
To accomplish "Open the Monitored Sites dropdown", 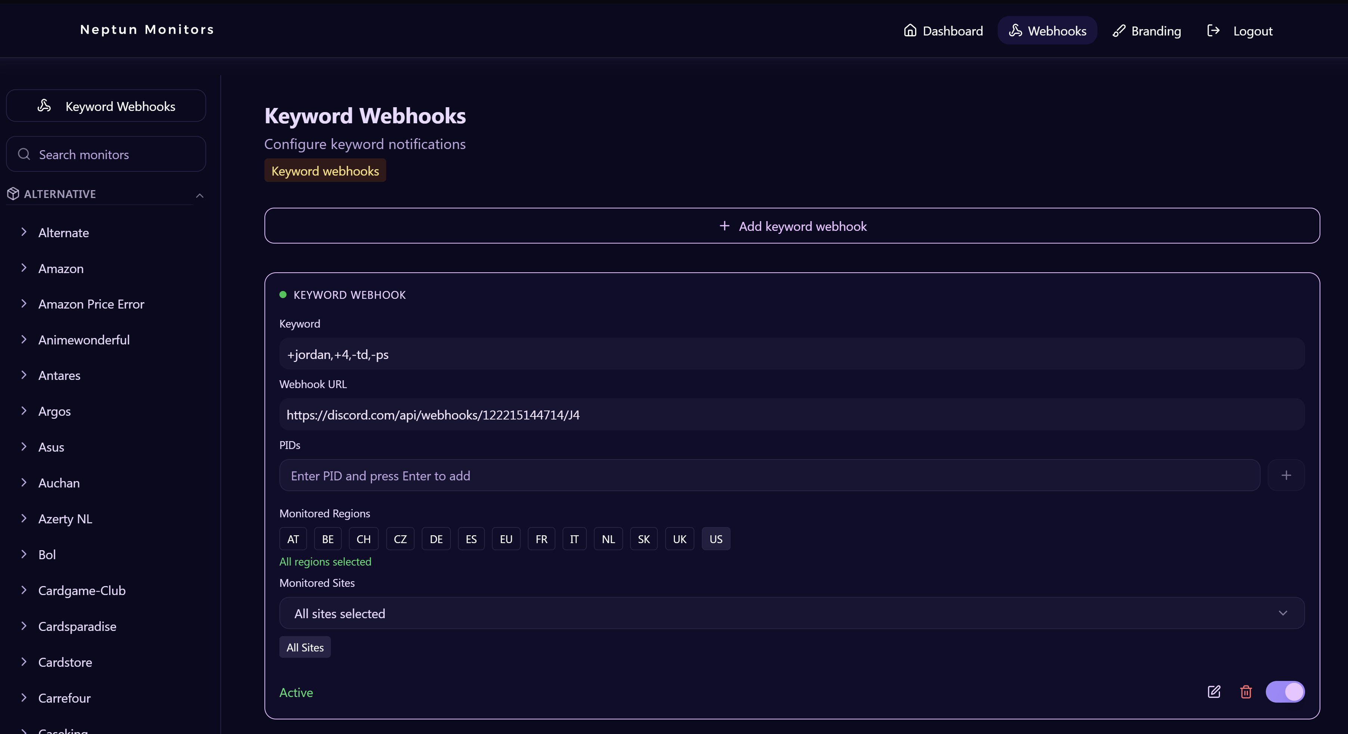I will pyautogui.click(x=791, y=613).
